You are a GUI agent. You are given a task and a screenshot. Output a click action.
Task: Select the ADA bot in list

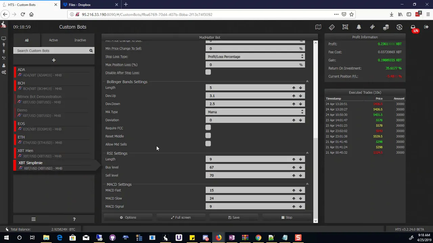(x=54, y=72)
